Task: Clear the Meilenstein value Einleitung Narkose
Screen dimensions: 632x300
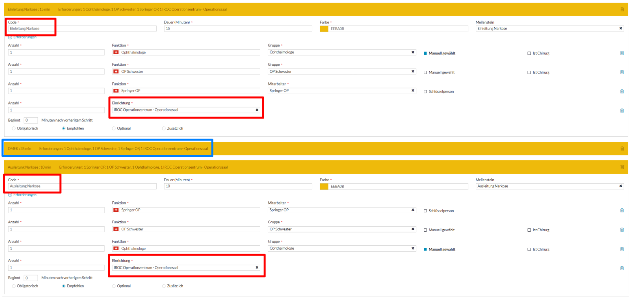Action: click(620, 29)
